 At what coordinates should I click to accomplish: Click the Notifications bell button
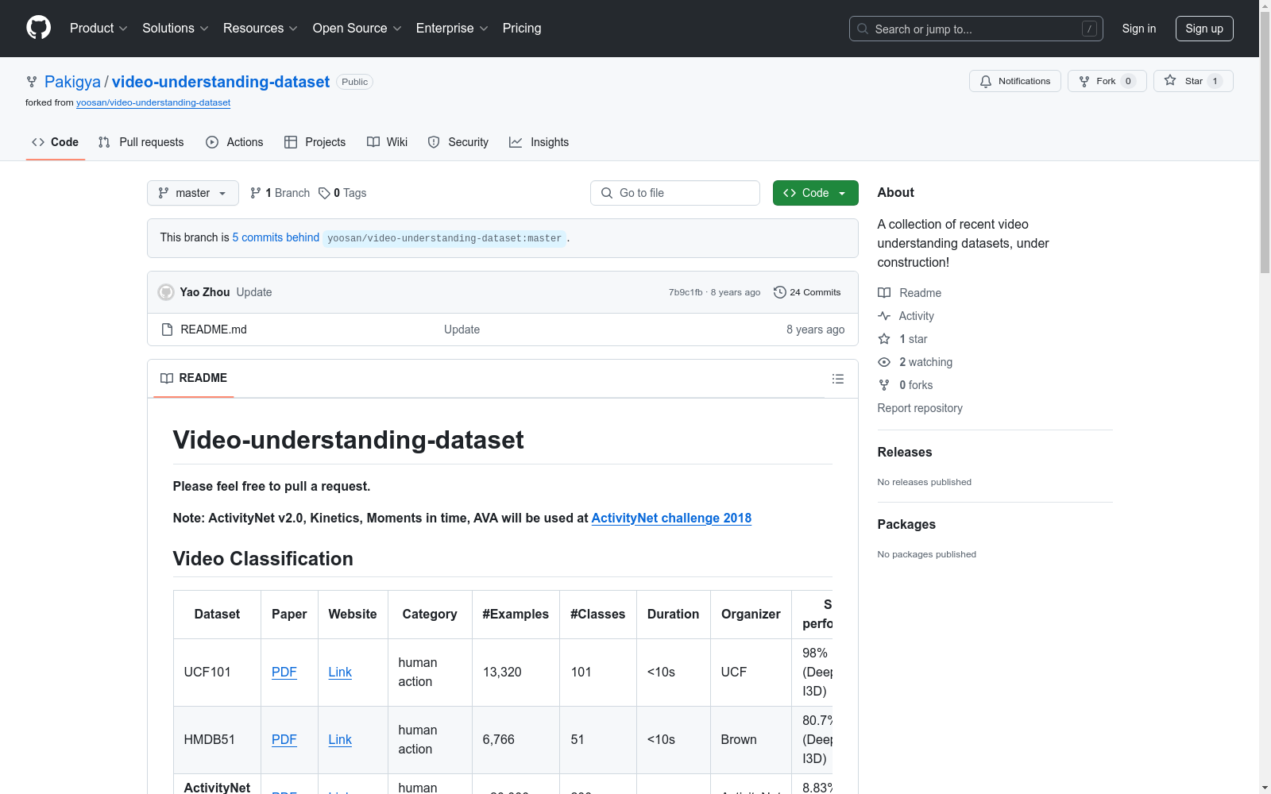(1014, 81)
